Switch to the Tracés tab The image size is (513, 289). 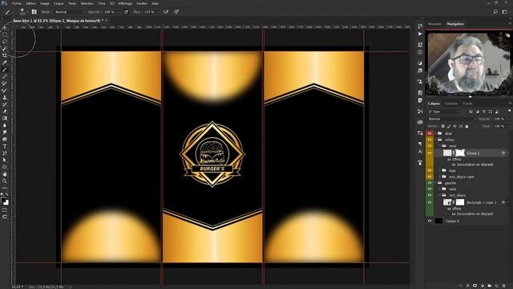coord(467,104)
